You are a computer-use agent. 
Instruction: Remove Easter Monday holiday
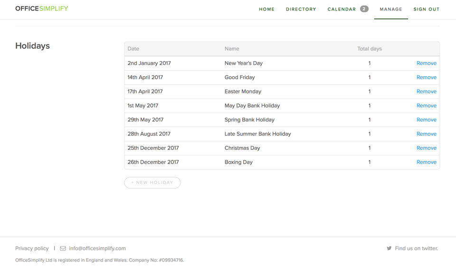coord(426,92)
